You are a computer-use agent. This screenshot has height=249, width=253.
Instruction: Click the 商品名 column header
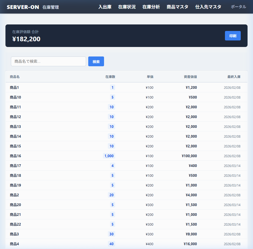pyautogui.click(x=15, y=77)
